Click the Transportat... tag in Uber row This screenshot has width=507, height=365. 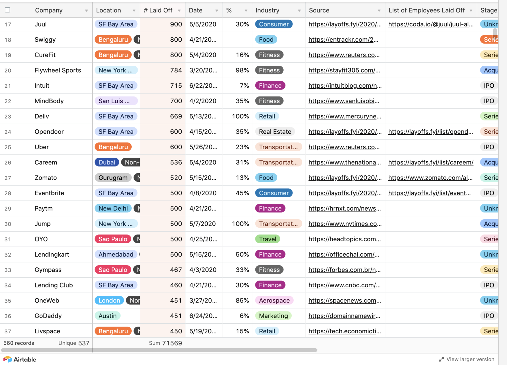(278, 147)
